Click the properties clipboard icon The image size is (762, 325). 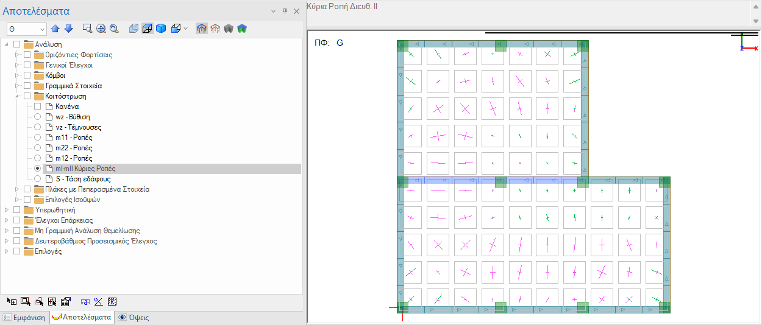[x=66, y=301]
